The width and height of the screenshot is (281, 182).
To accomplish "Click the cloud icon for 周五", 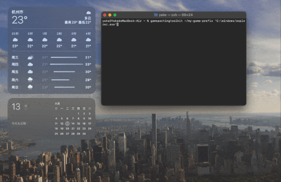I will 30,72.
